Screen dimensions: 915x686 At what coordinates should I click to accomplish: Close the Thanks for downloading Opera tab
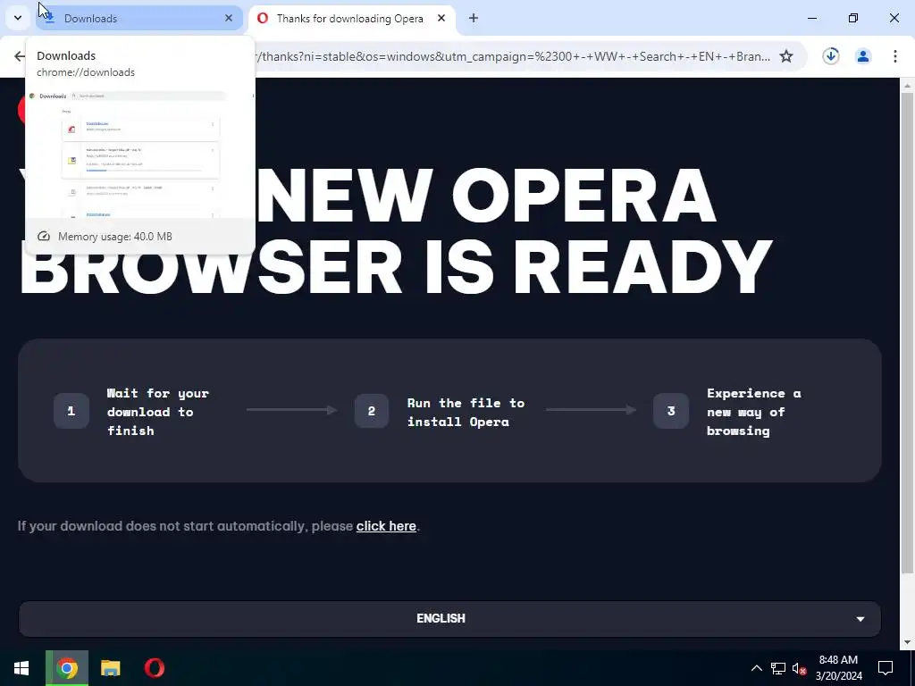tap(441, 18)
